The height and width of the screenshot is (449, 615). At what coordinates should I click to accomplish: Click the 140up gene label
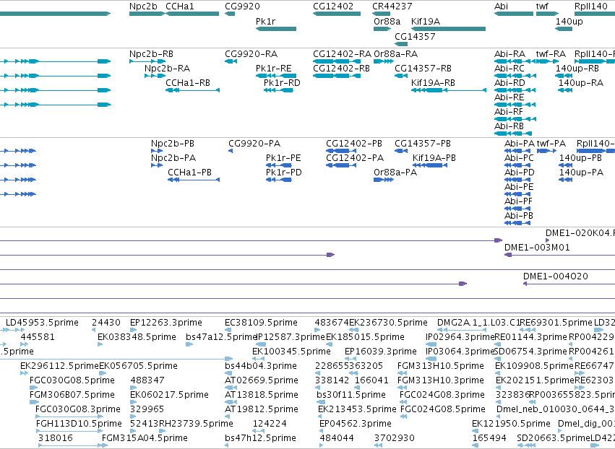coord(569,22)
